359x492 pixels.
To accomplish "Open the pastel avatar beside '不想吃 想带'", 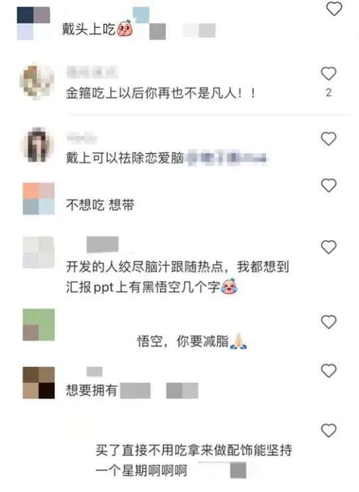I will pos(38,199).
